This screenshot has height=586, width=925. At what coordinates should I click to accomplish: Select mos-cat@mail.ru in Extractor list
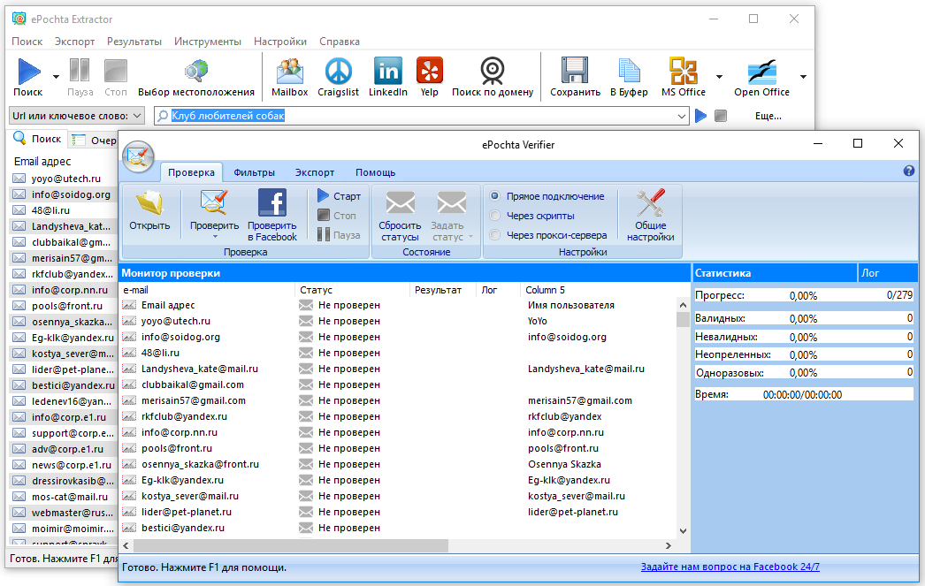coord(63,497)
